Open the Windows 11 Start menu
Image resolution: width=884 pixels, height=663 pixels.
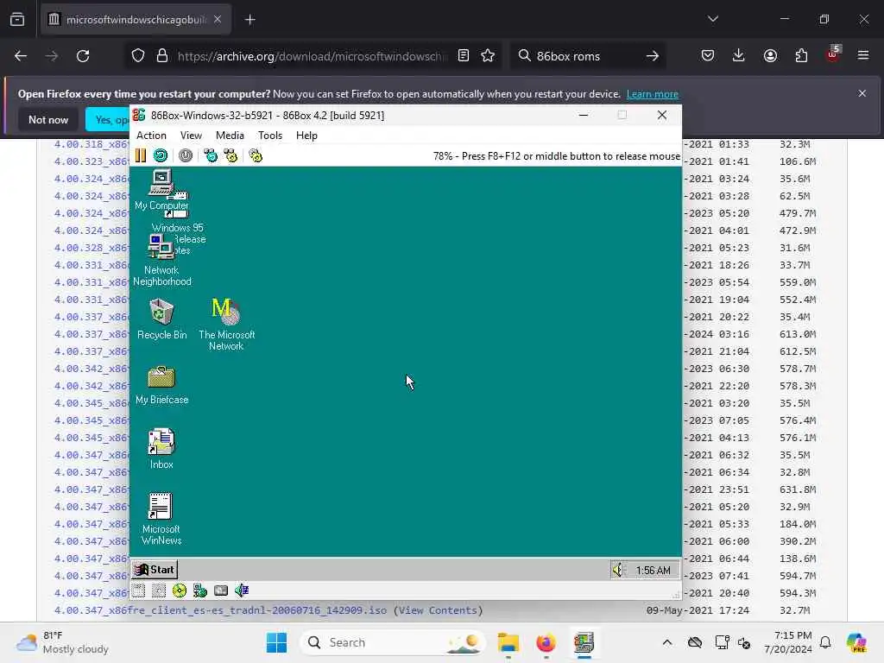[x=276, y=642]
